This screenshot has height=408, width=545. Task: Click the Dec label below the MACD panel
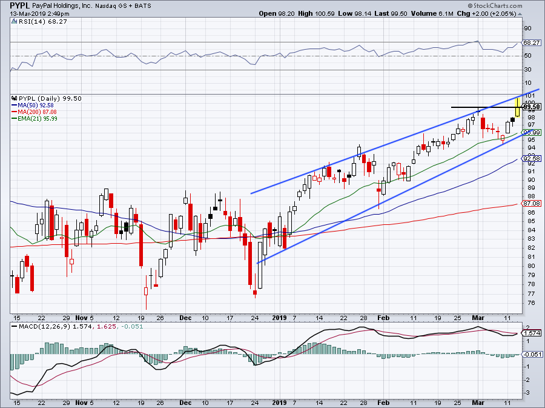[185, 403]
